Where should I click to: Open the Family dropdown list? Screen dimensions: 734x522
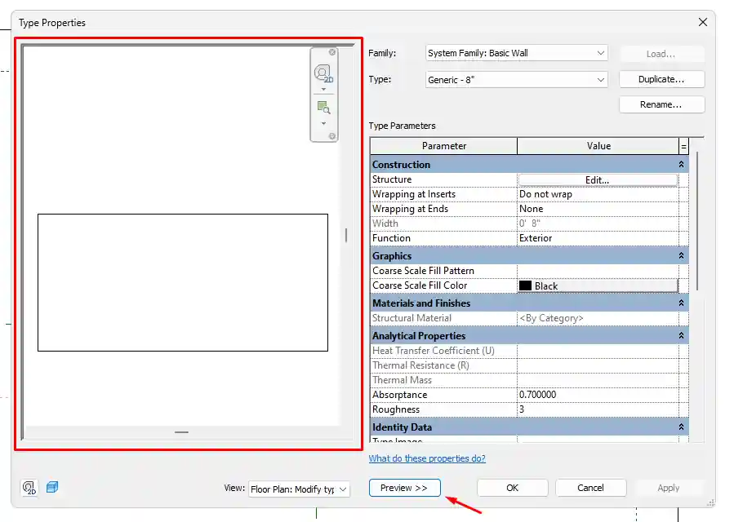[x=603, y=52]
